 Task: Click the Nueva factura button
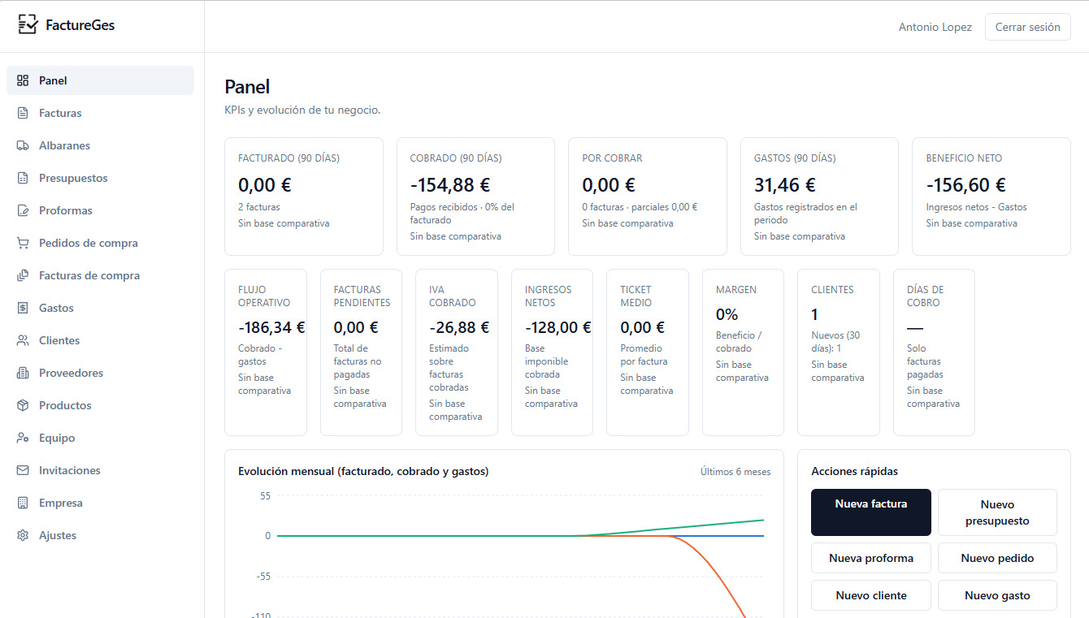tap(871, 512)
